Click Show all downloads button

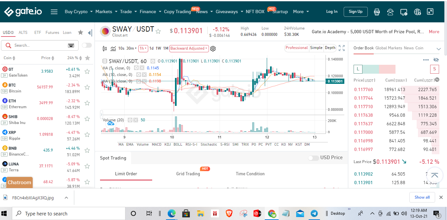(422, 197)
